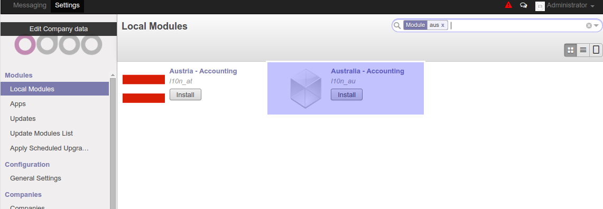This screenshot has height=209, width=603.
Task: Switch to kanban view
Action: (571, 50)
